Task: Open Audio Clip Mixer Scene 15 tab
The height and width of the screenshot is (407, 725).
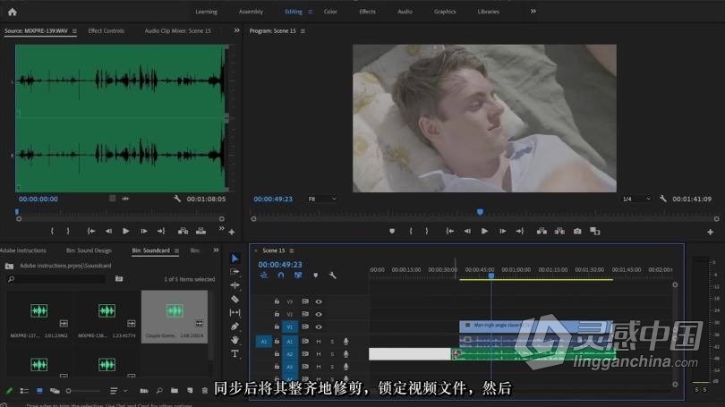Action: [177, 31]
